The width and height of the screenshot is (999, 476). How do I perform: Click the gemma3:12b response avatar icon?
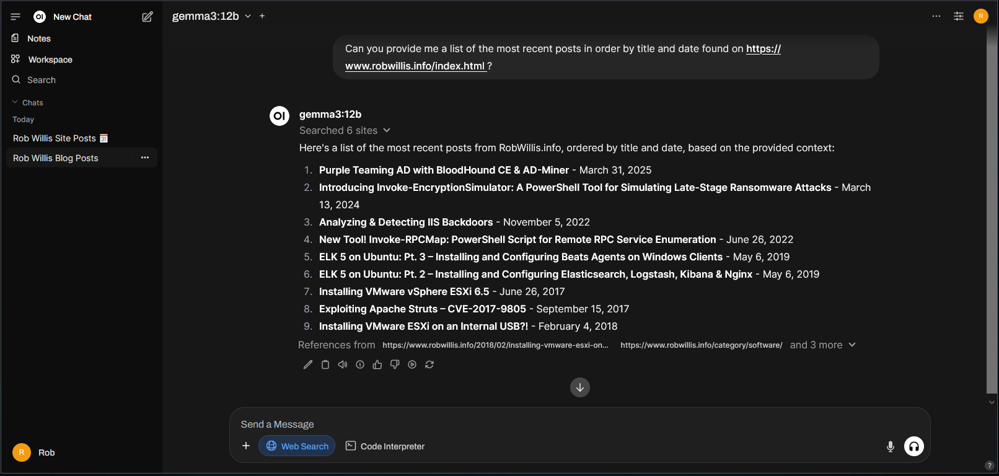pyautogui.click(x=279, y=116)
